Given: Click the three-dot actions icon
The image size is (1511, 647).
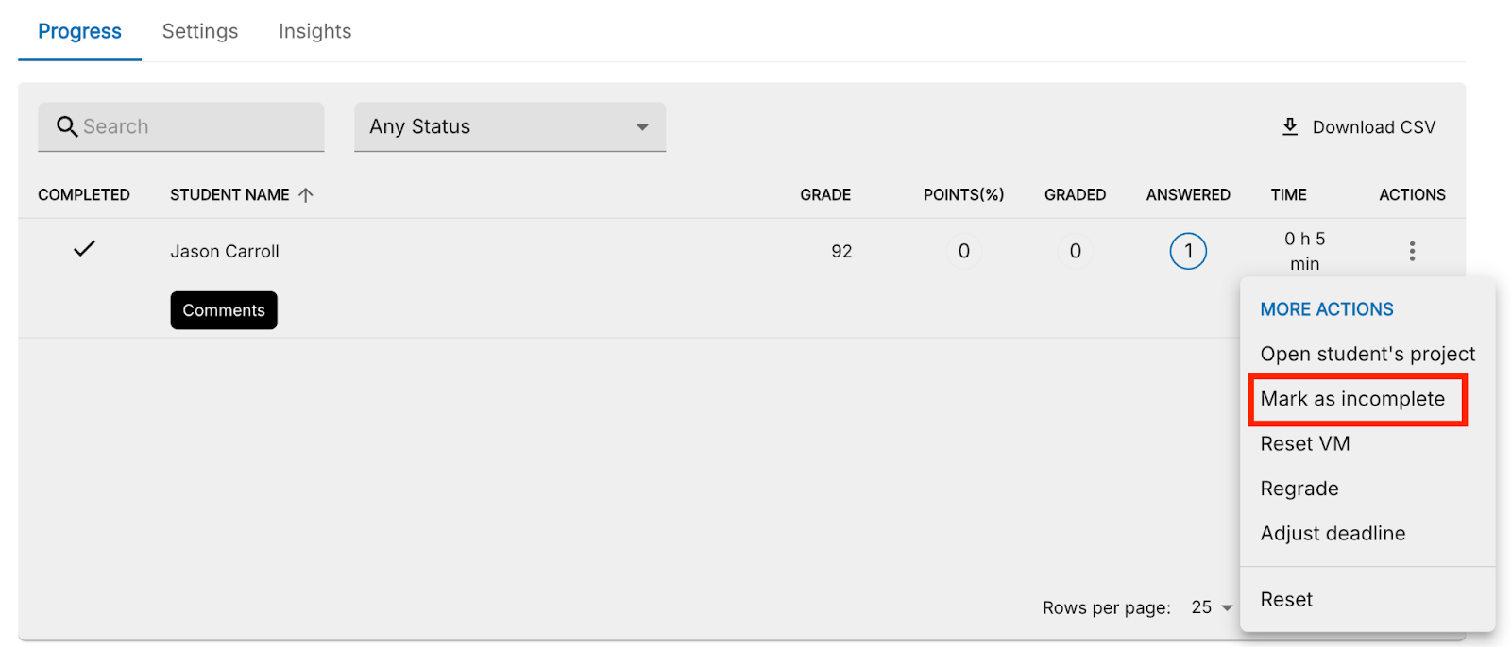Looking at the screenshot, I should (x=1412, y=251).
